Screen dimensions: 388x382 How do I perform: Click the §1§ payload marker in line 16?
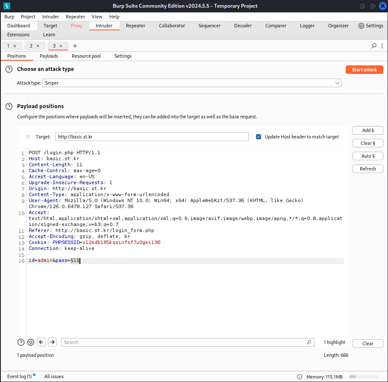pos(75,261)
